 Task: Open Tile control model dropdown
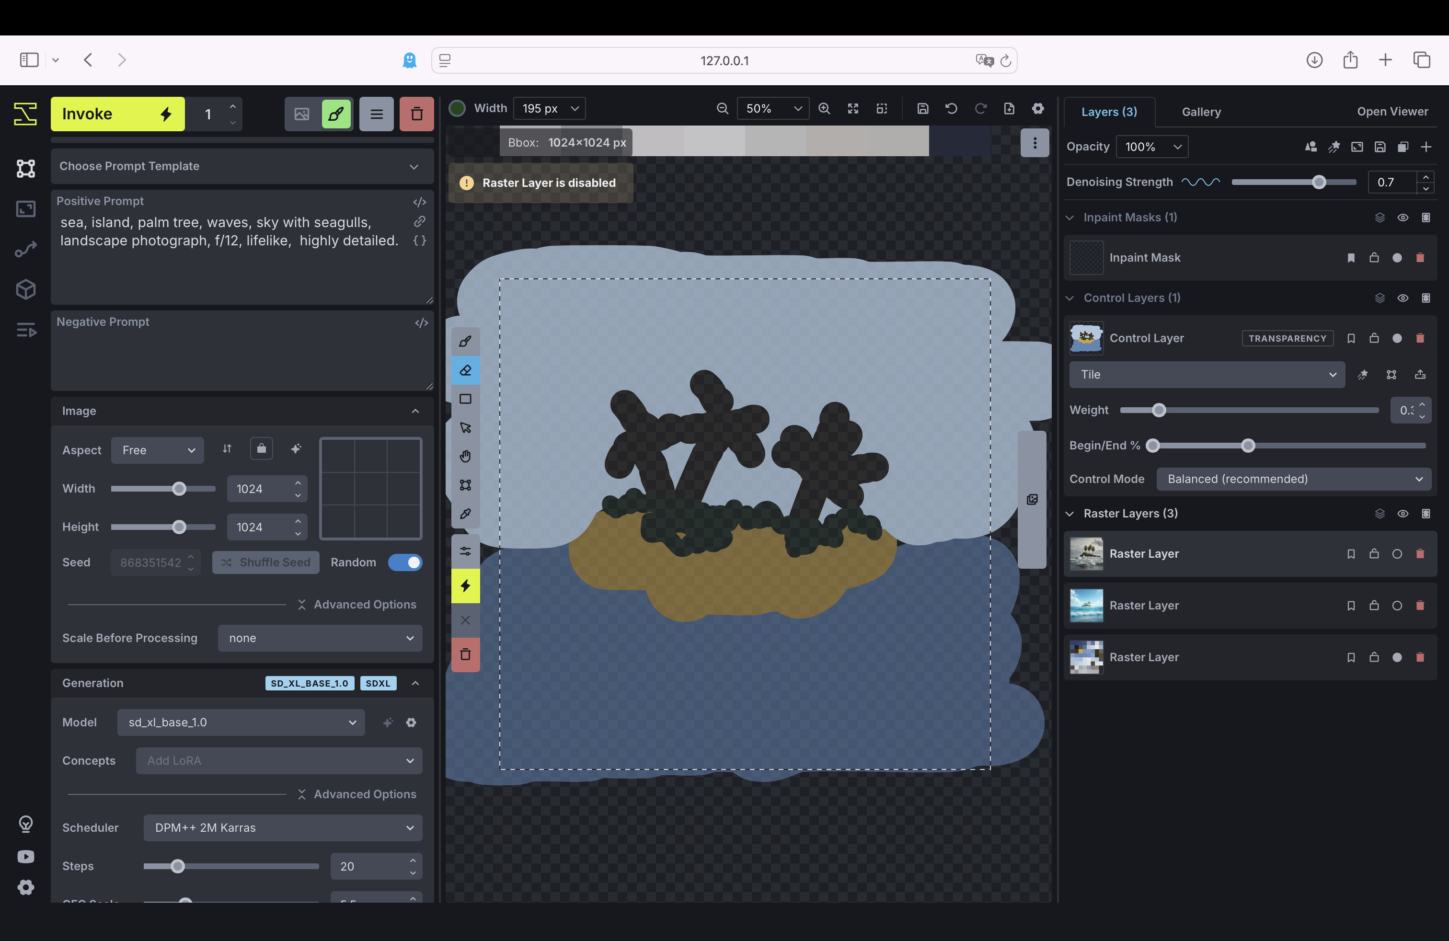tap(1207, 374)
